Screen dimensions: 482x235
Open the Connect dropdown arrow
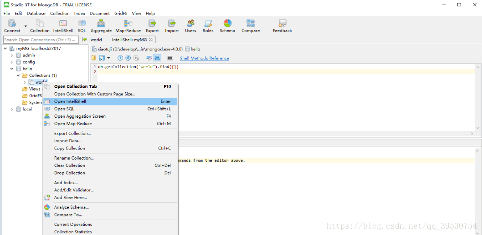coord(26,26)
